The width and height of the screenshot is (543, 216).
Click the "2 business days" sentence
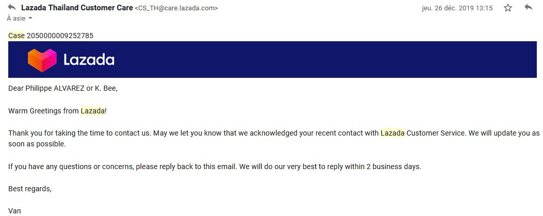pos(215,167)
